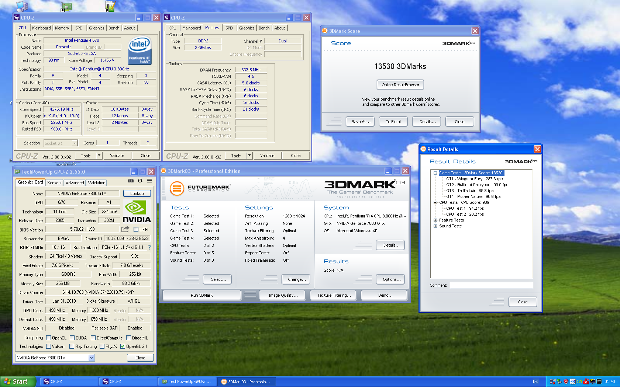Switch to the Validation tab in GPU-Z
Image resolution: width=620 pixels, height=387 pixels.
(97, 182)
